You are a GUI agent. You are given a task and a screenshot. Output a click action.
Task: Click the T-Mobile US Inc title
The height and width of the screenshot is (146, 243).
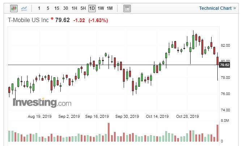point(28,20)
